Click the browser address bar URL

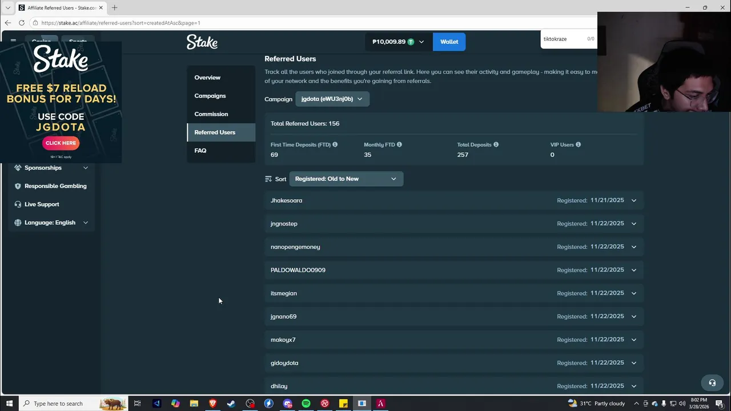point(121,23)
